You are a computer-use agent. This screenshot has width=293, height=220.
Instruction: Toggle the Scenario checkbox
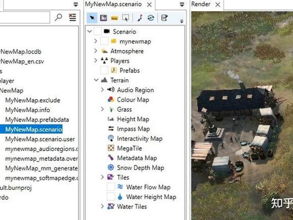(x=98, y=31)
